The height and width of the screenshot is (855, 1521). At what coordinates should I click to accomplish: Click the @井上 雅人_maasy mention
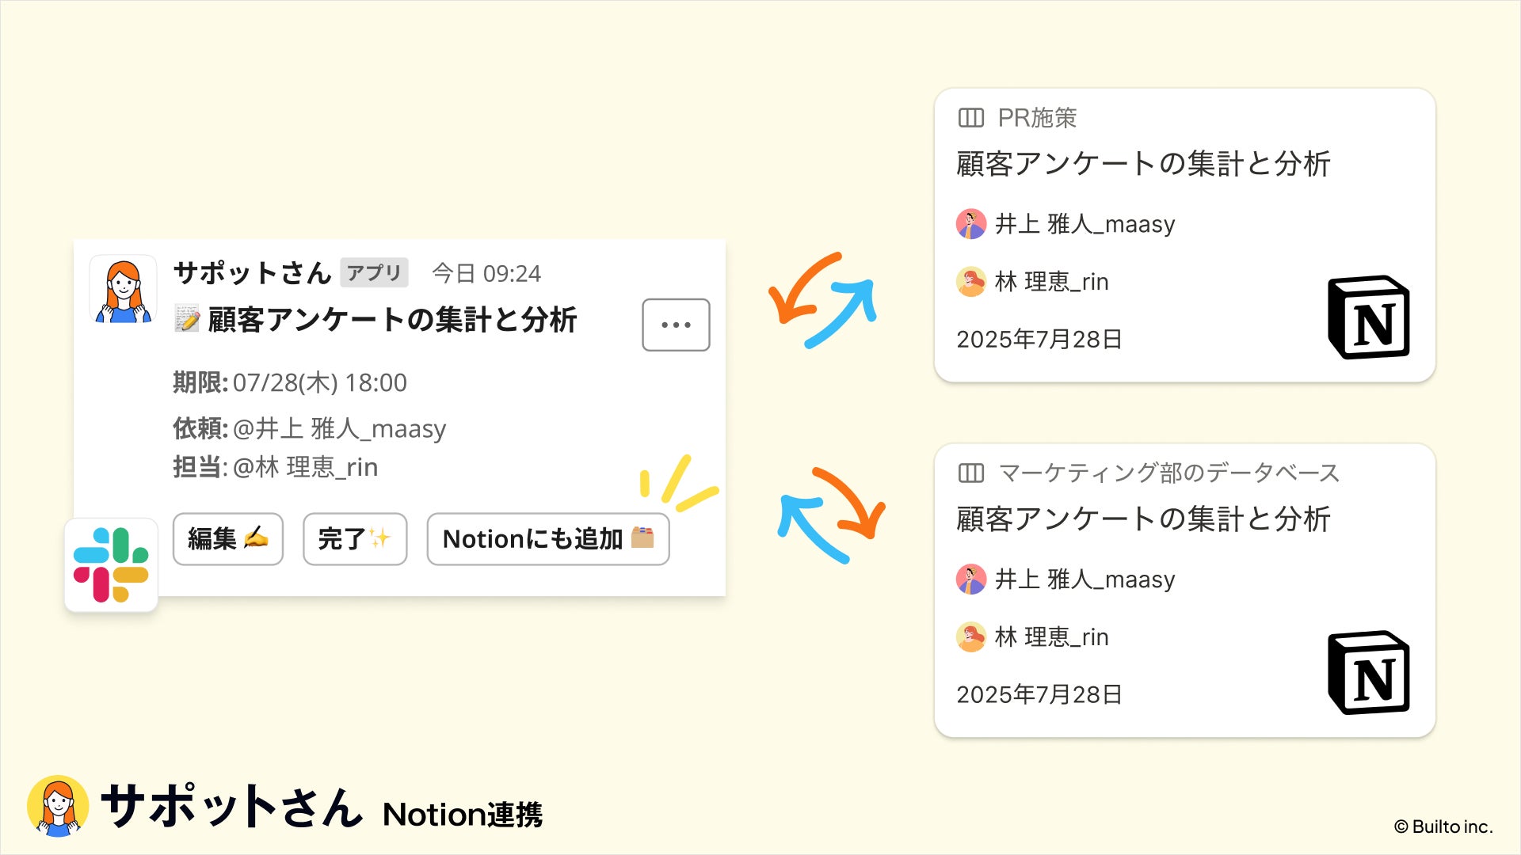pyautogui.click(x=340, y=429)
